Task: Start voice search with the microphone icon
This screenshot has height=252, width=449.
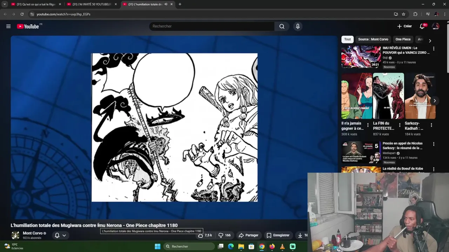Action: (298, 26)
